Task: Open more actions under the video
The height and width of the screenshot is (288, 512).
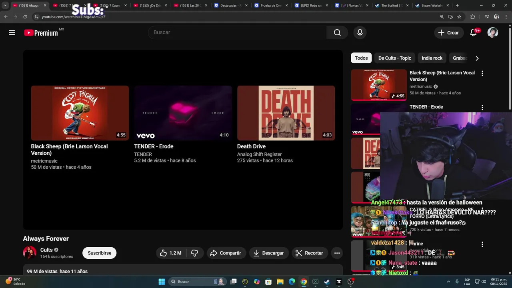Action: click(x=337, y=253)
